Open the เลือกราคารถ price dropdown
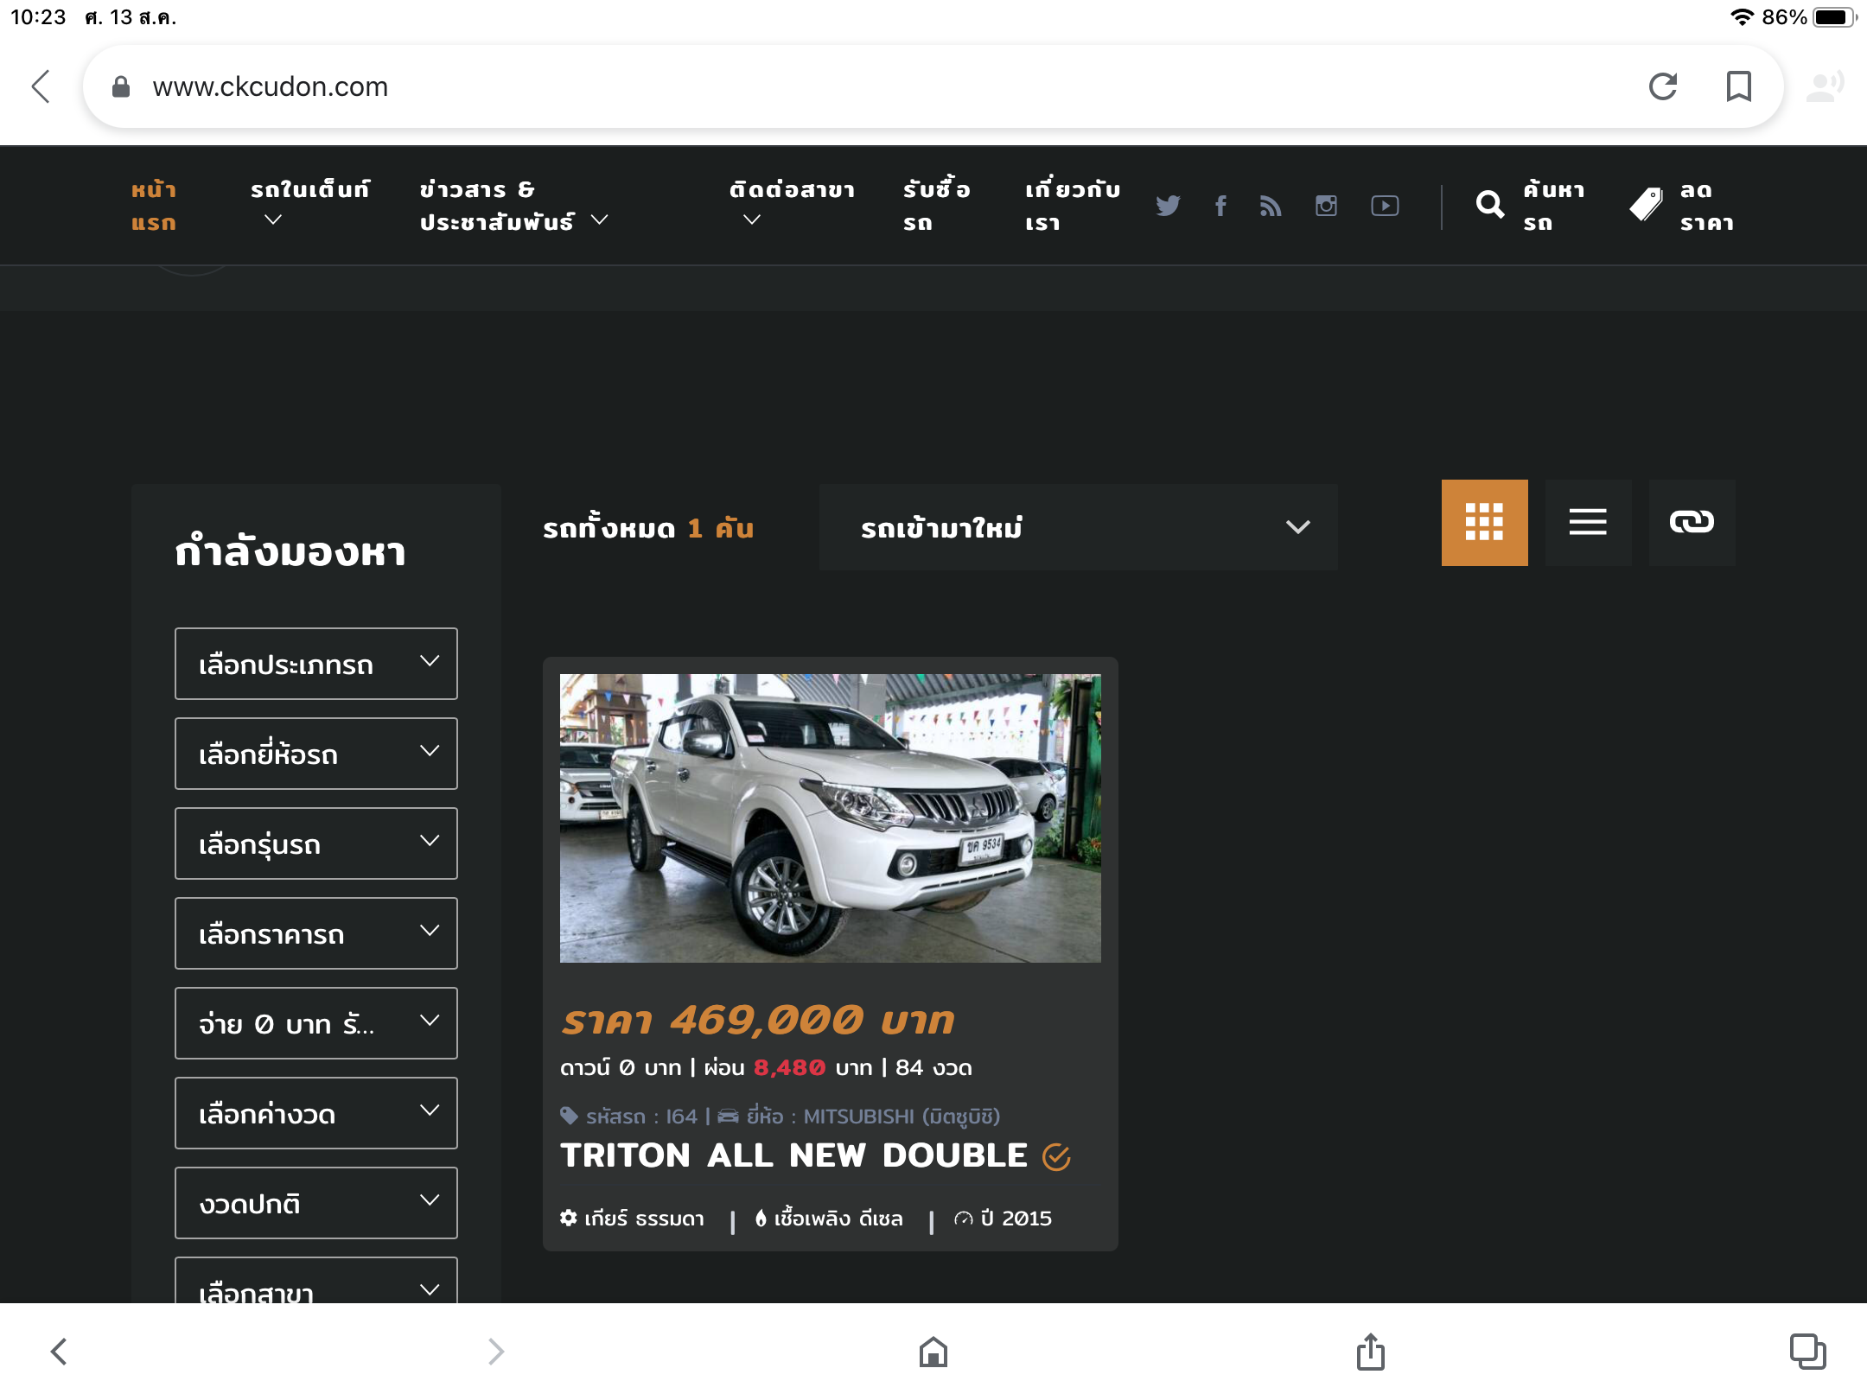The width and height of the screenshot is (1867, 1400). [x=315, y=933]
